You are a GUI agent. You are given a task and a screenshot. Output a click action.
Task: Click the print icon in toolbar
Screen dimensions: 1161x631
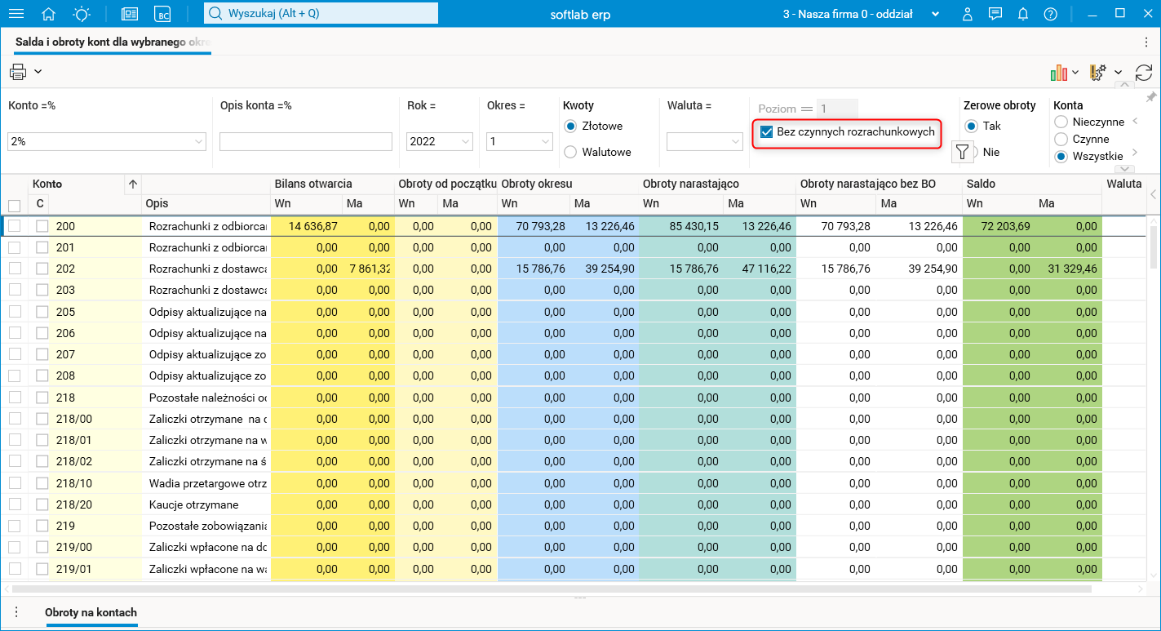18,72
